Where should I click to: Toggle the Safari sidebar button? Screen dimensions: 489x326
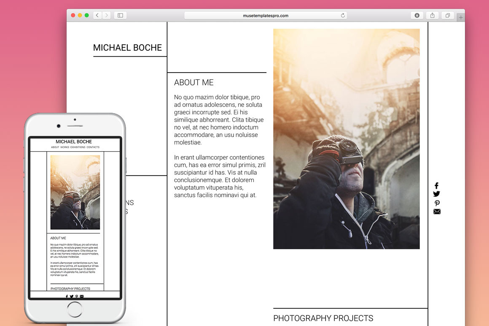(120, 16)
